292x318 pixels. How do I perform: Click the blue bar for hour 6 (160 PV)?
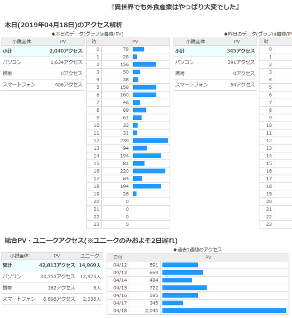tap(145, 95)
